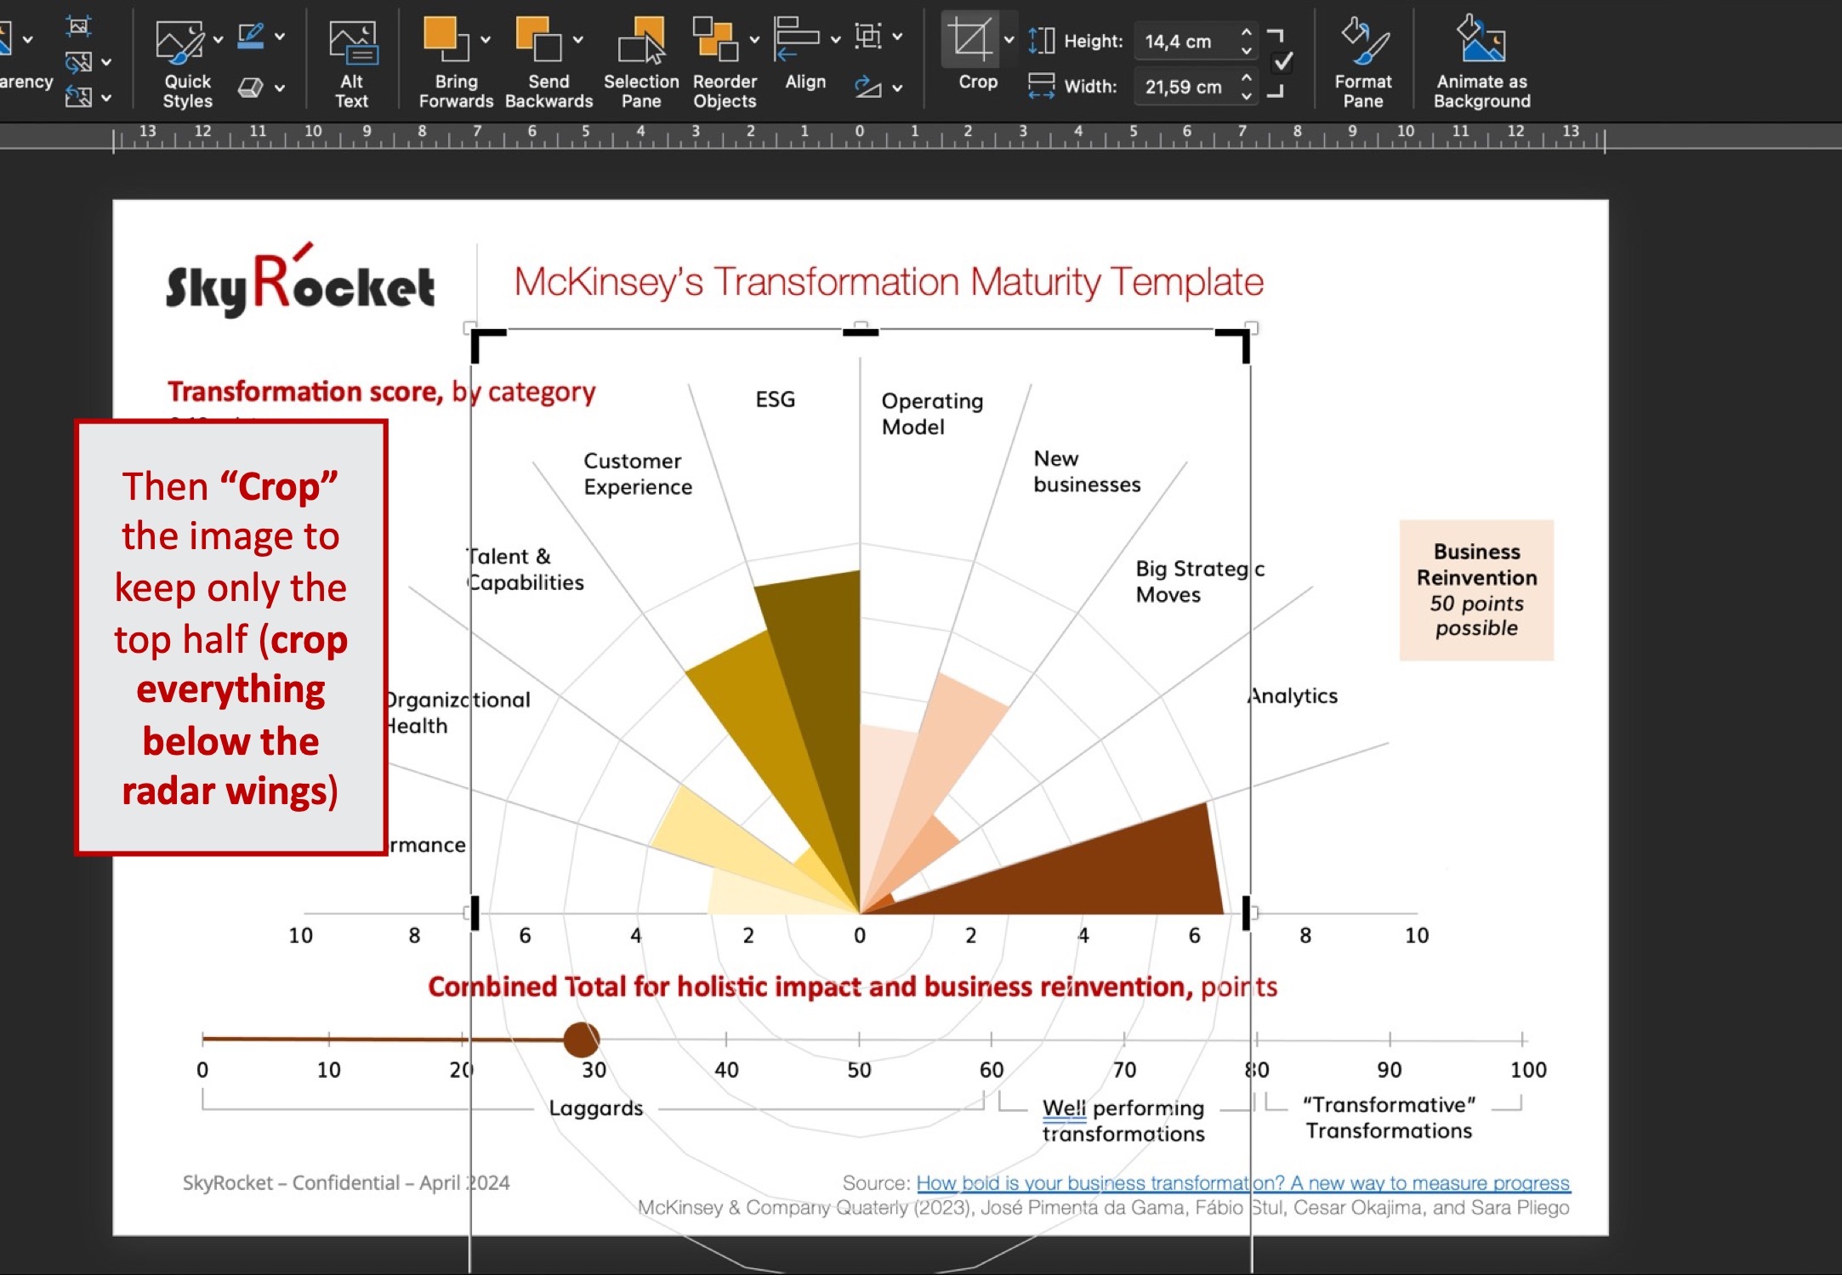This screenshot has width=1842, height=1275.
Task: Decrease Width with the down stepper
Action: coord(1246,96)
